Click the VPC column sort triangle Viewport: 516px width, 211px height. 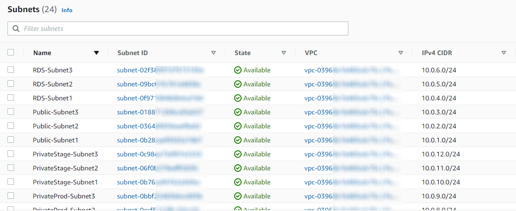[401, 53]
